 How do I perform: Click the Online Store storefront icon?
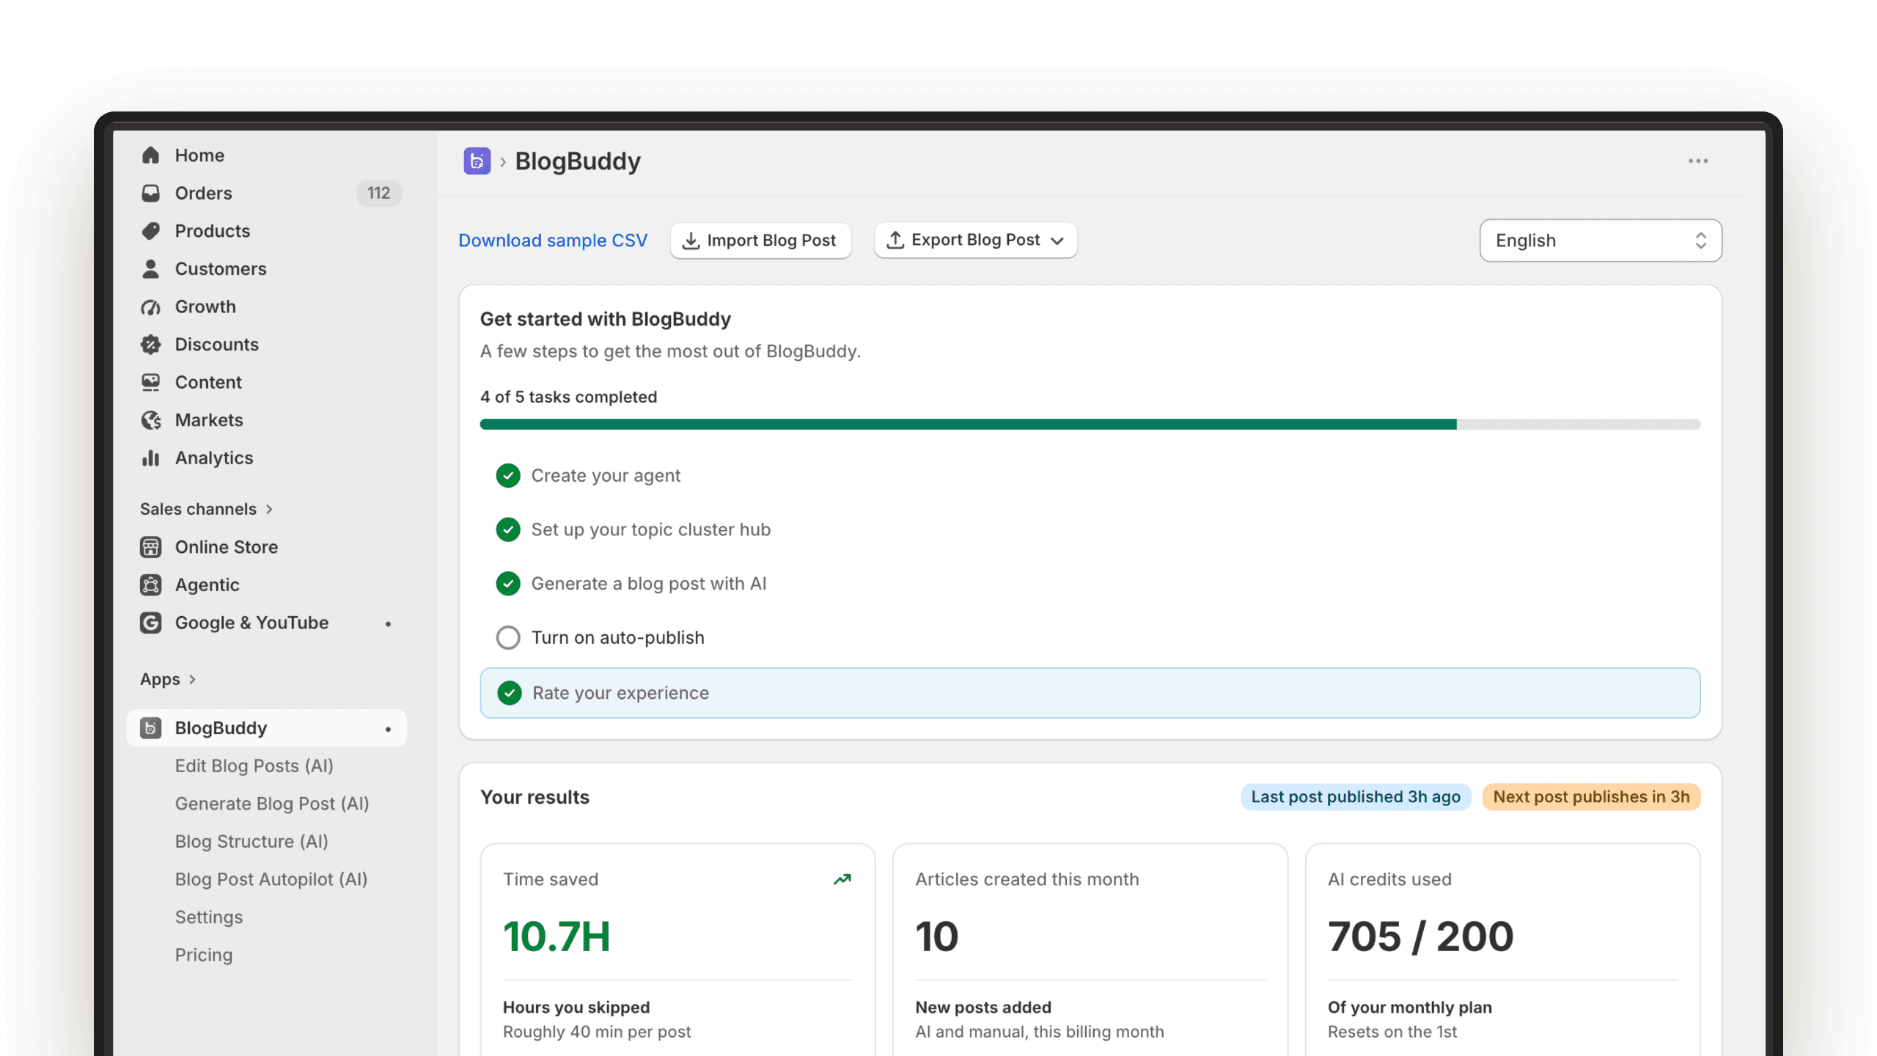tap(150, 547)
